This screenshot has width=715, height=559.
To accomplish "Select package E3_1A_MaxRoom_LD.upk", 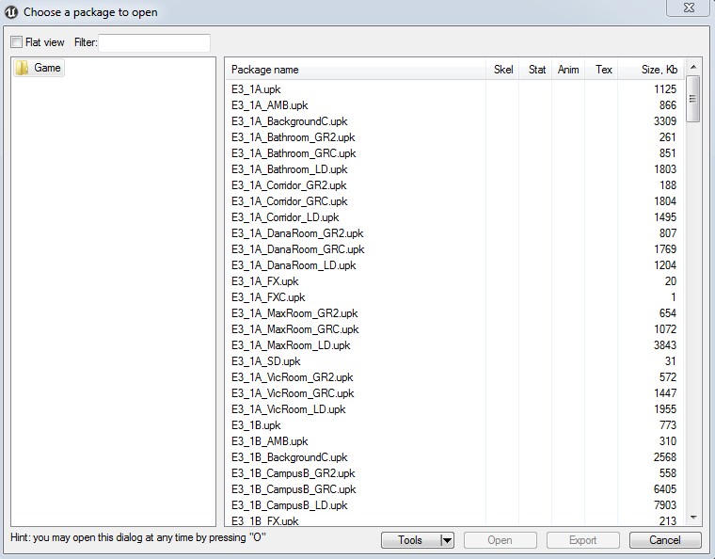I will pos(454,345).
